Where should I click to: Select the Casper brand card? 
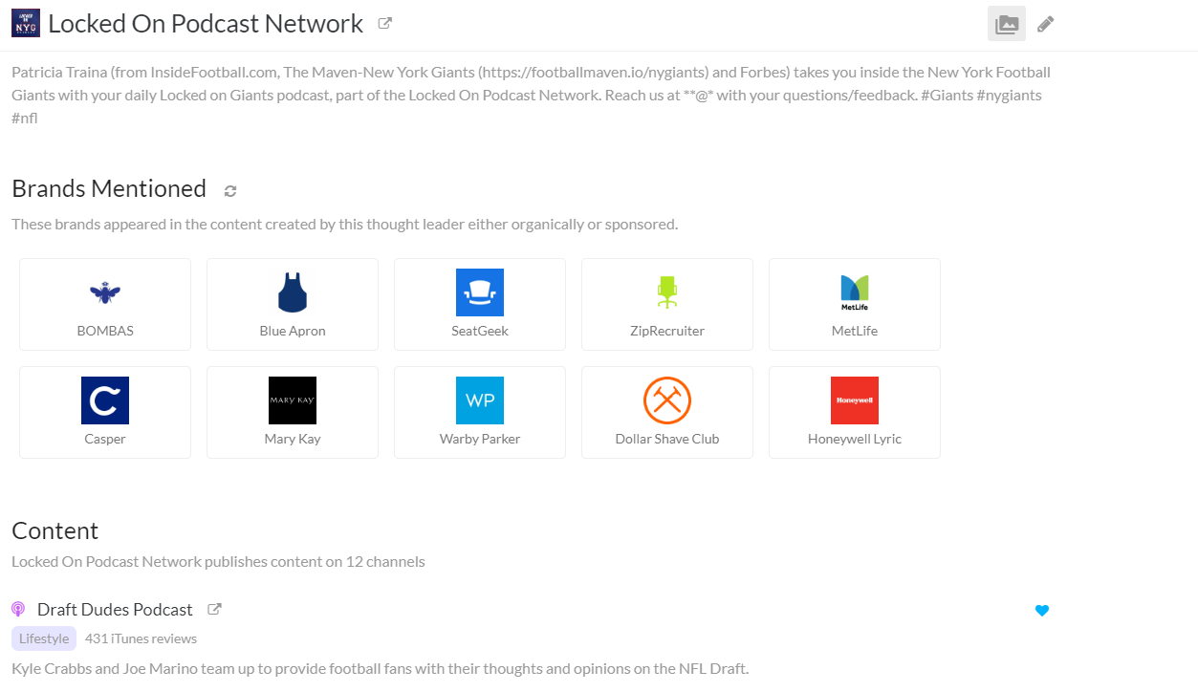[x=105, y=412]
